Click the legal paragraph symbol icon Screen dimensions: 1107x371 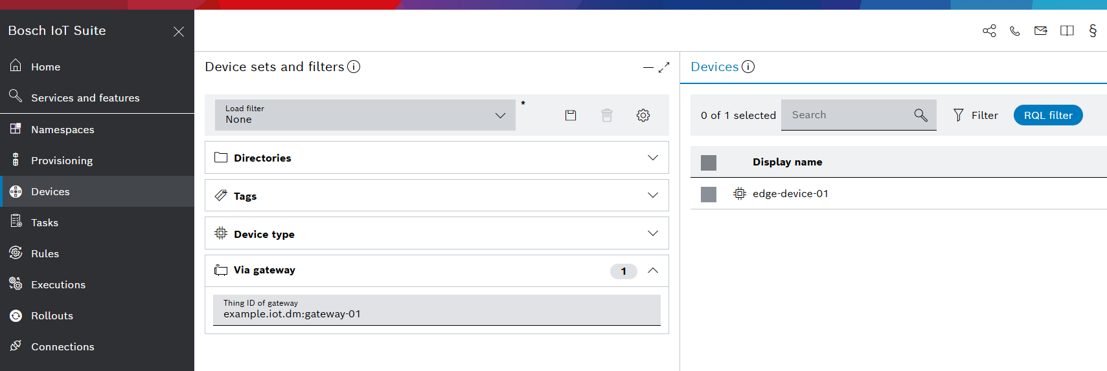tap(1093, 30)
